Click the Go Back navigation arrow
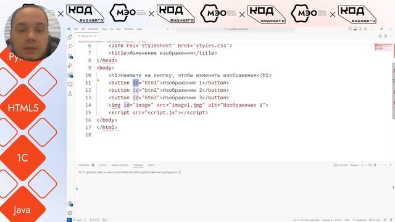This screenshot has height=222, width=395. (167, 29)
